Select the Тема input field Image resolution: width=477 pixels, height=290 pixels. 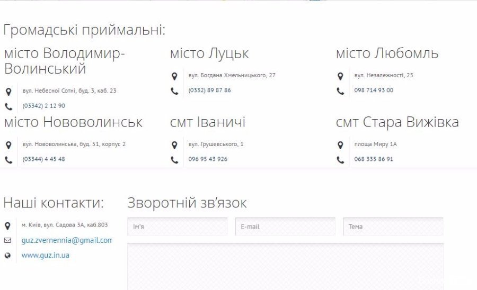[393, 226]
